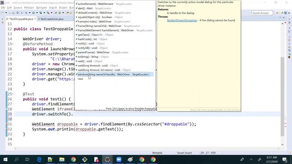Open the Windows Start menu
Image resolution: width=292 pixels, height=164 pixels.
click(x=5, y=159)
